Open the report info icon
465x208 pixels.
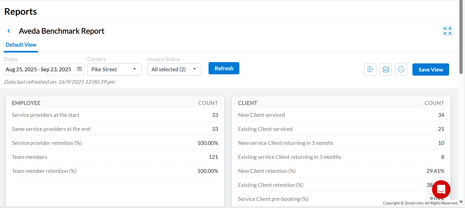pos(401,70)
